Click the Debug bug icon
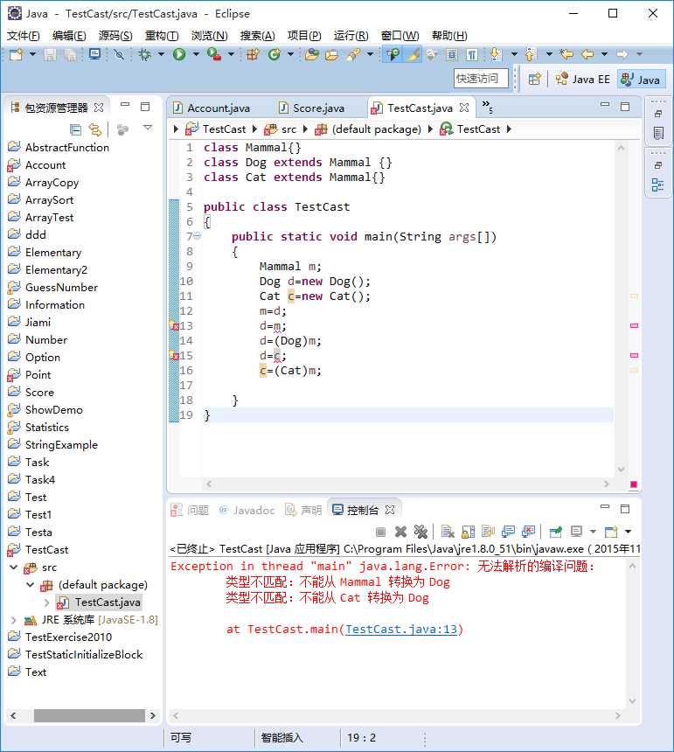Screen dimensions: 674x752 click(144, 55)
